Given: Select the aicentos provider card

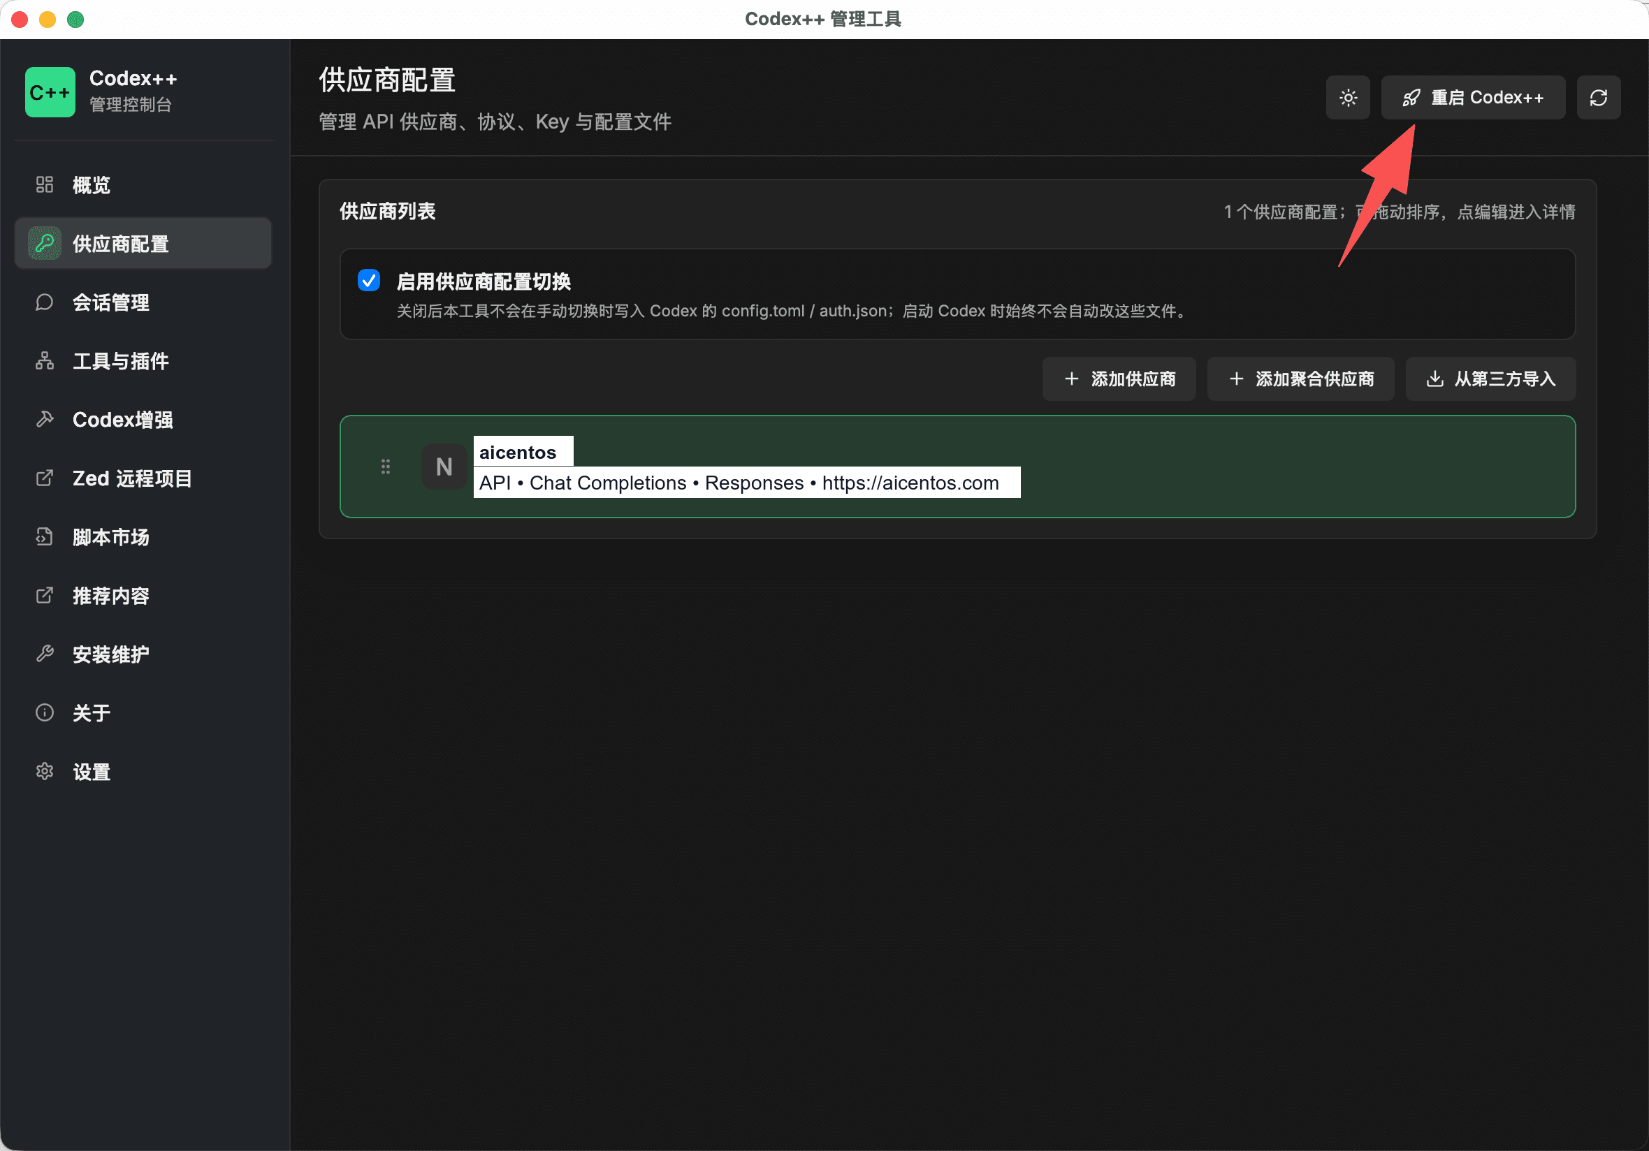Looking at the screenshot, I should pyautogui.click(x=957, y=467).
